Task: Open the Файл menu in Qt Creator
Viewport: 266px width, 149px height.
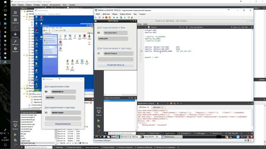Action: tap(14, 5)
